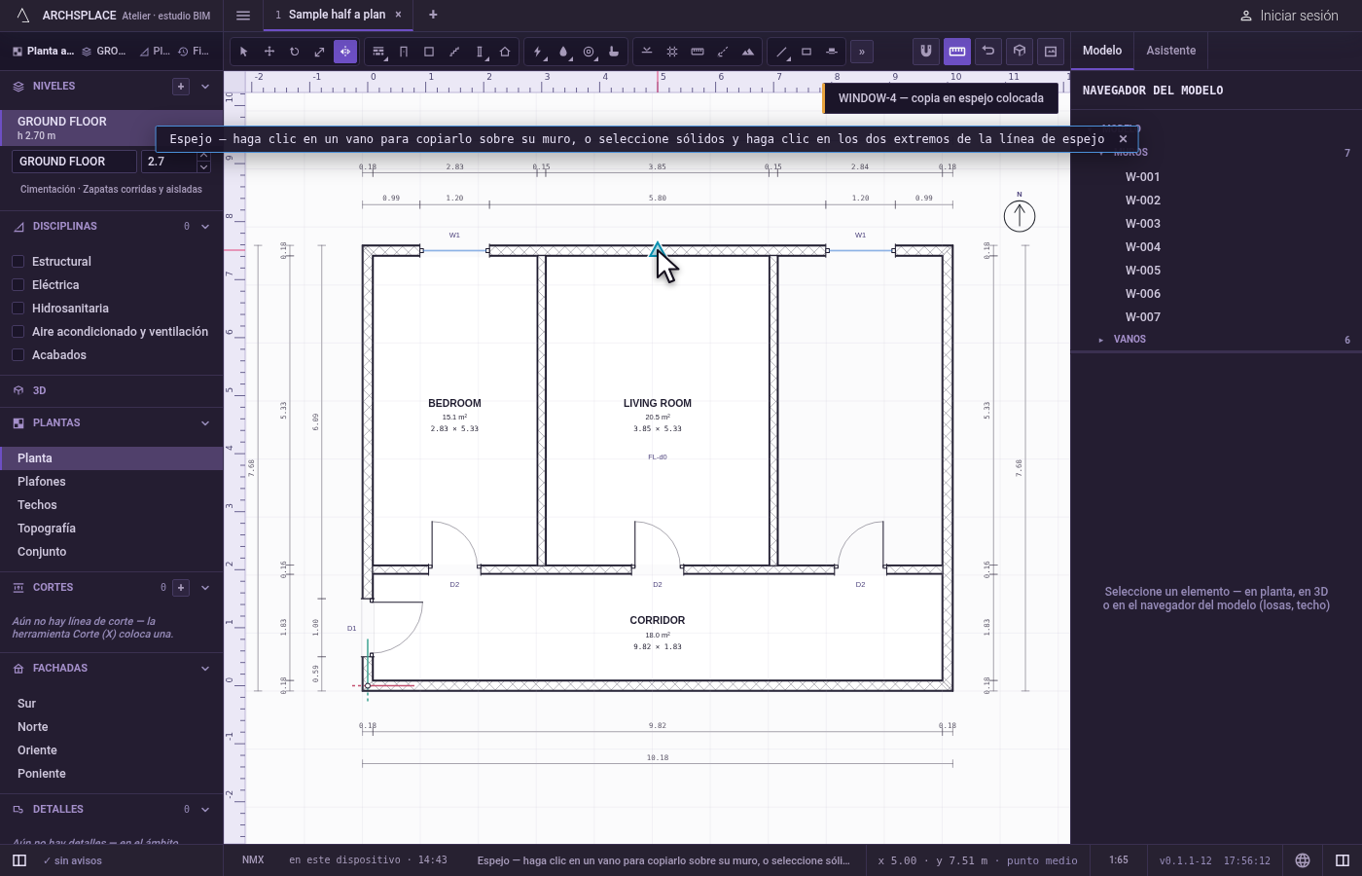Toggle the magnet snap icon
Image resolution: width=1362 pixels, height=876 pixels.
(x=926, y=51)
